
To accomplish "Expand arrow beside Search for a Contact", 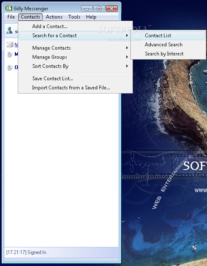I will click(127, 36).
